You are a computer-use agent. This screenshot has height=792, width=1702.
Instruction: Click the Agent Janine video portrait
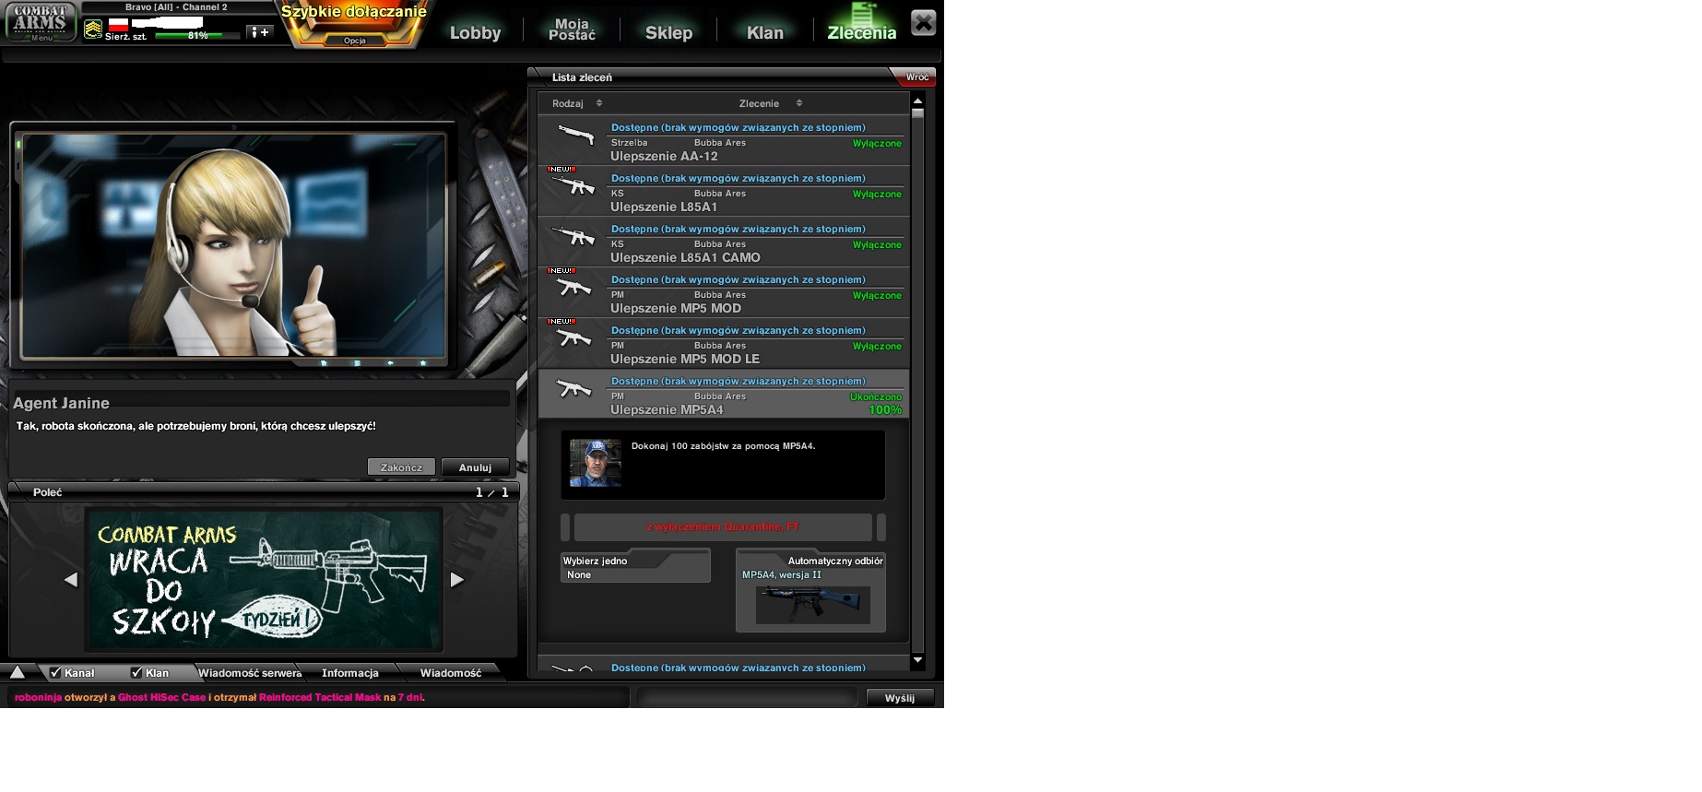pos(233,245)
